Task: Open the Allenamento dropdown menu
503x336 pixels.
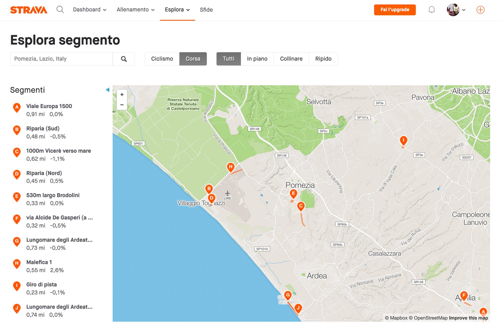Action: pyautogui.click(x=135, y=10)
